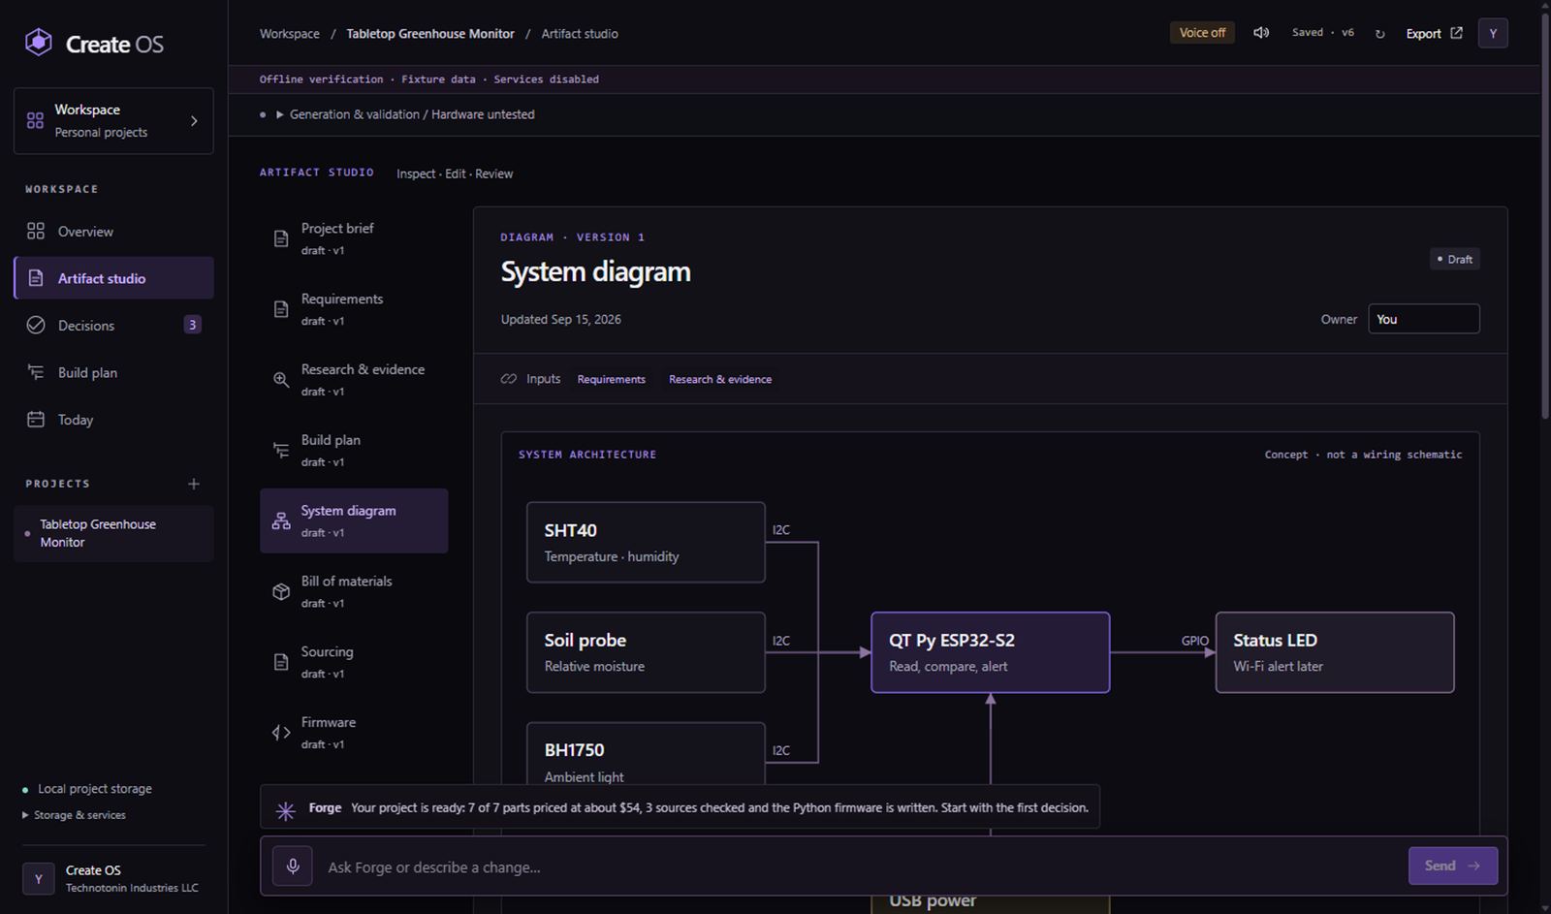The image size is (1551, 914).
Task: Open Decisions in the sidebar
Action: coord(113,325)
